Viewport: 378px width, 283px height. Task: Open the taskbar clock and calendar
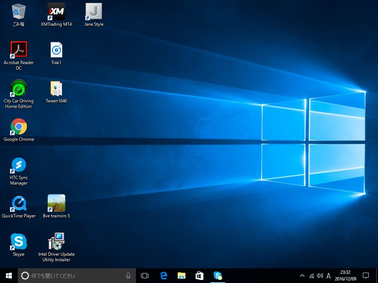(346, 276)
